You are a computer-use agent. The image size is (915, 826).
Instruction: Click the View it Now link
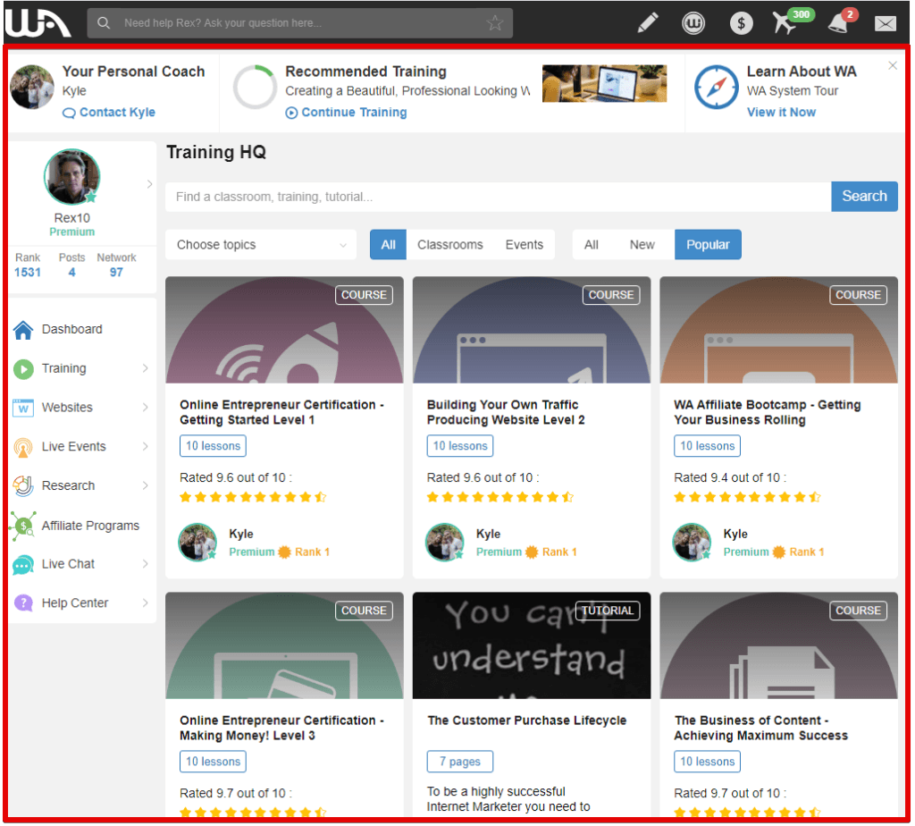[x=781, y=112]
